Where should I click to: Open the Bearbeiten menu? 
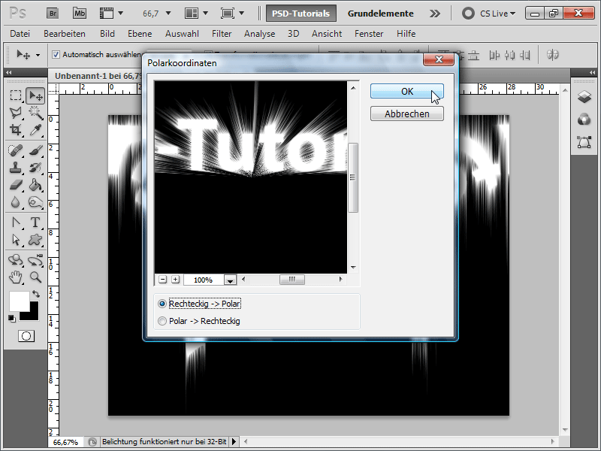click(65, 34)
